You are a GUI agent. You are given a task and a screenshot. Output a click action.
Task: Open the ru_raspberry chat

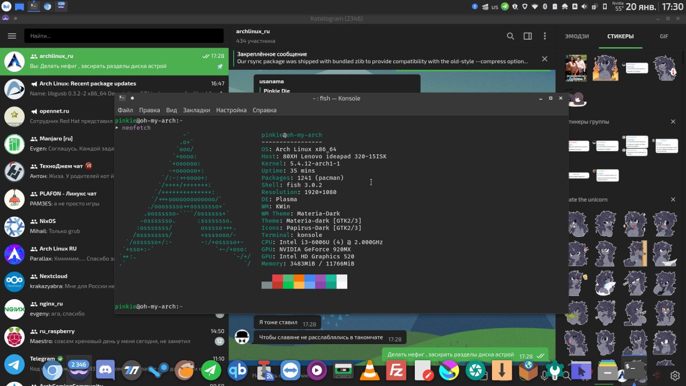pyautogui.click(x=114, y=336)
